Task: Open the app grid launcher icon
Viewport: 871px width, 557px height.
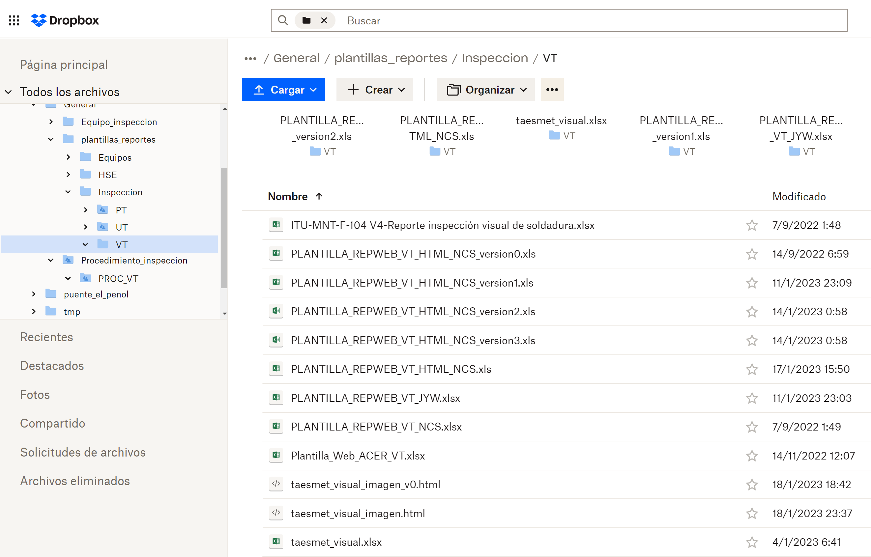Action: [x=14, y=20]
